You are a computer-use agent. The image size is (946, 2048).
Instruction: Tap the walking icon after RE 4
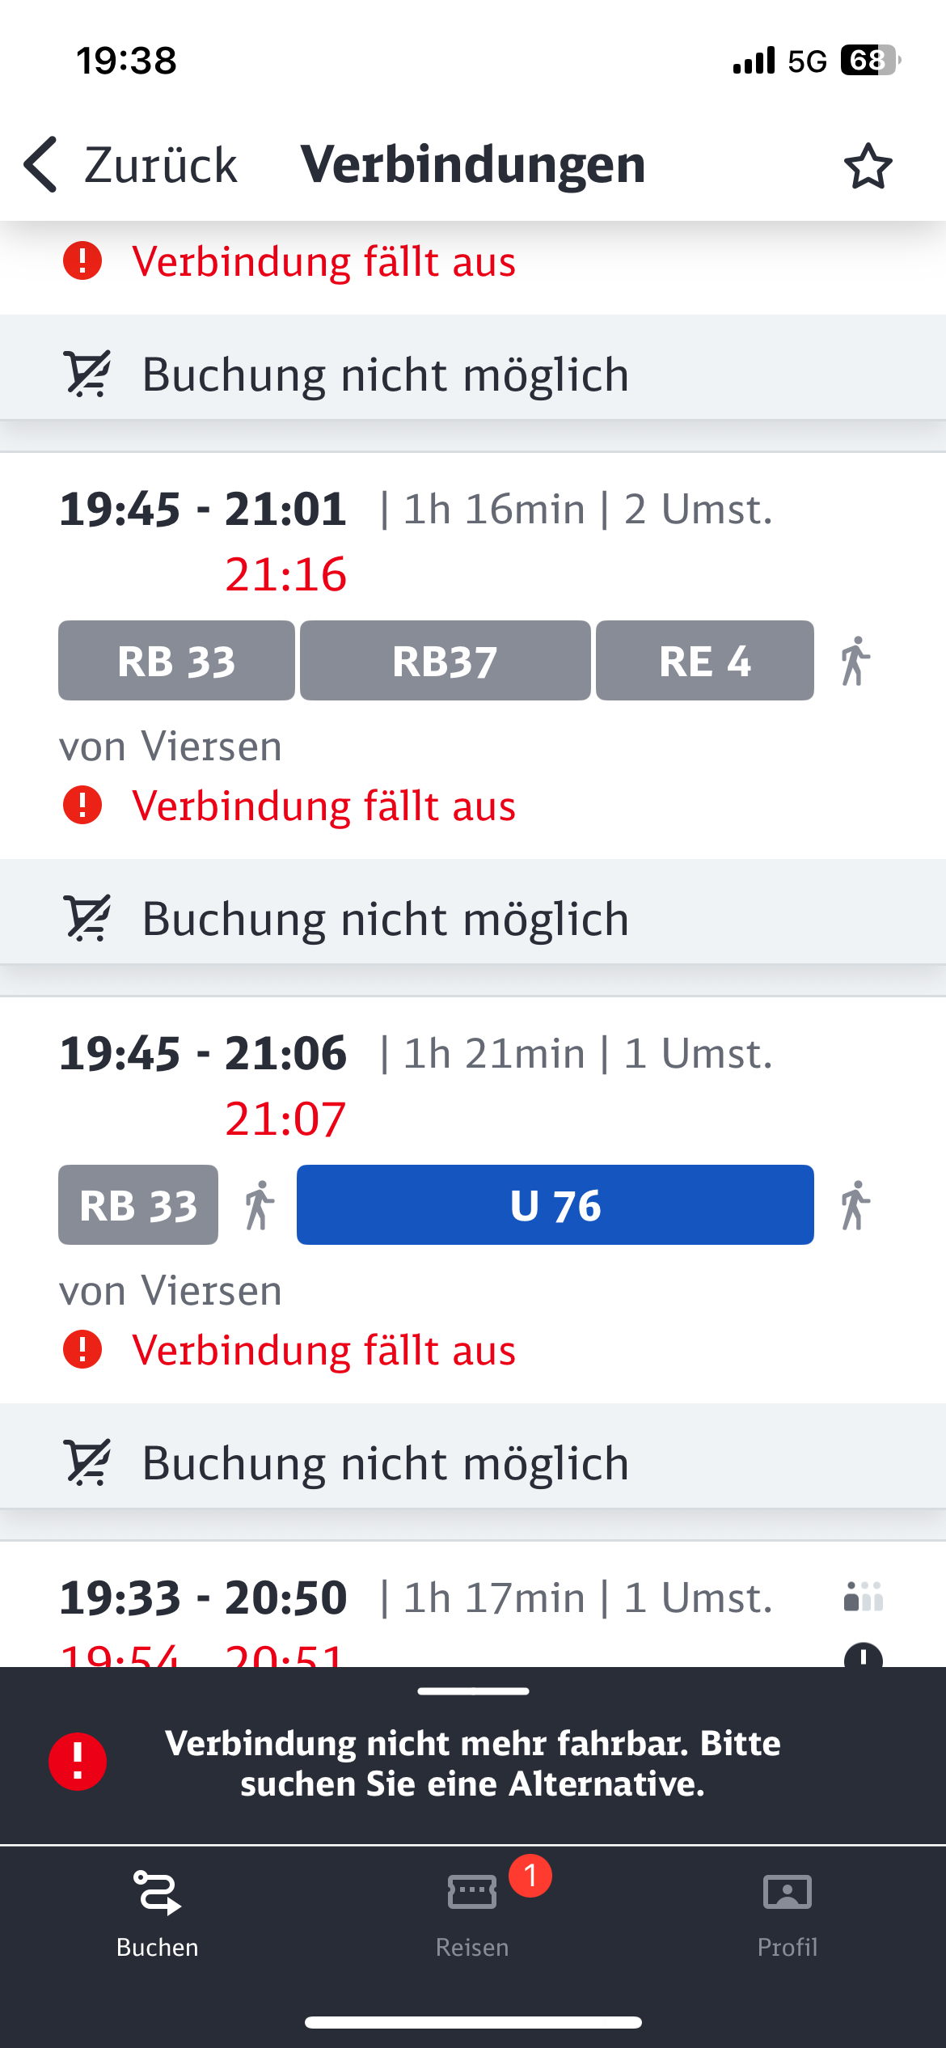coord(855,661)
